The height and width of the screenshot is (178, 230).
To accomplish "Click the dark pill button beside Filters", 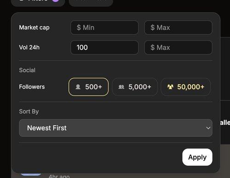I will (91, 2).
